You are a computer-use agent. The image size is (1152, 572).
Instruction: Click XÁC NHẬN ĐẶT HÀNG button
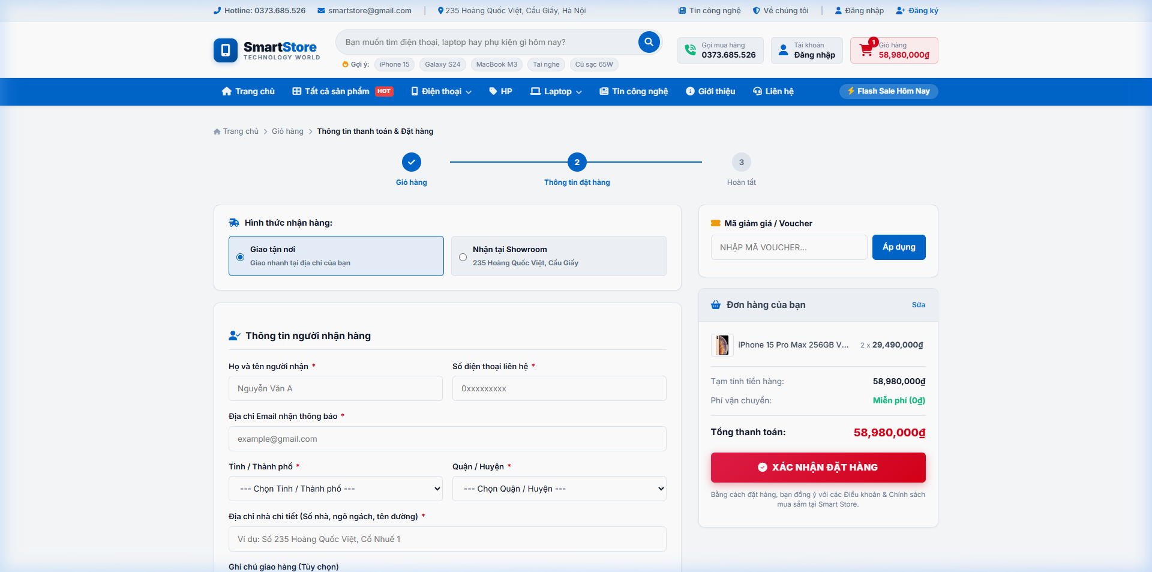tap(818, 468)
